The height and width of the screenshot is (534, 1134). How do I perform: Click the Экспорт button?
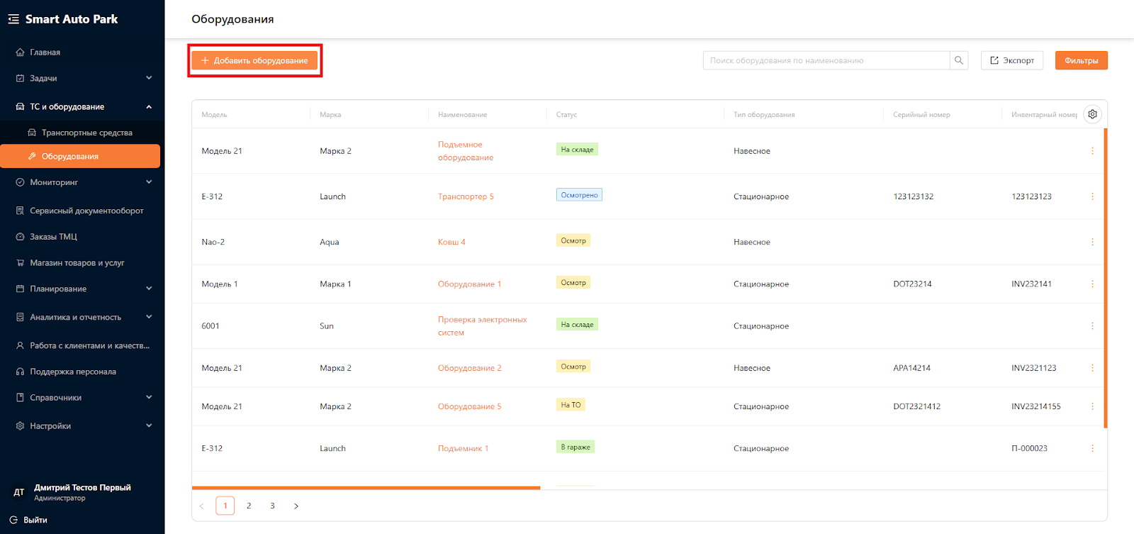point(1012,60)
